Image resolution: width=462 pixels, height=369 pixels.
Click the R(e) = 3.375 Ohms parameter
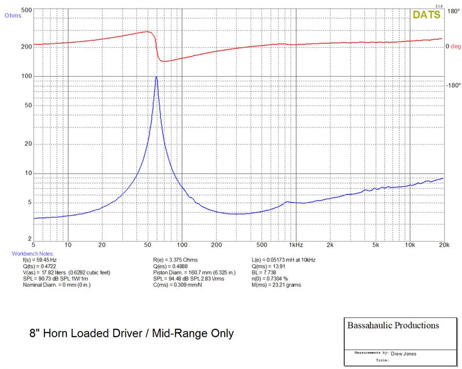(x=176, y=260)
